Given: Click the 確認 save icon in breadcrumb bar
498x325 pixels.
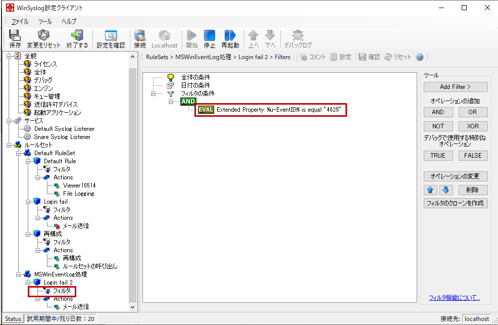Looking at the screenshot, I should pos(362,57).
